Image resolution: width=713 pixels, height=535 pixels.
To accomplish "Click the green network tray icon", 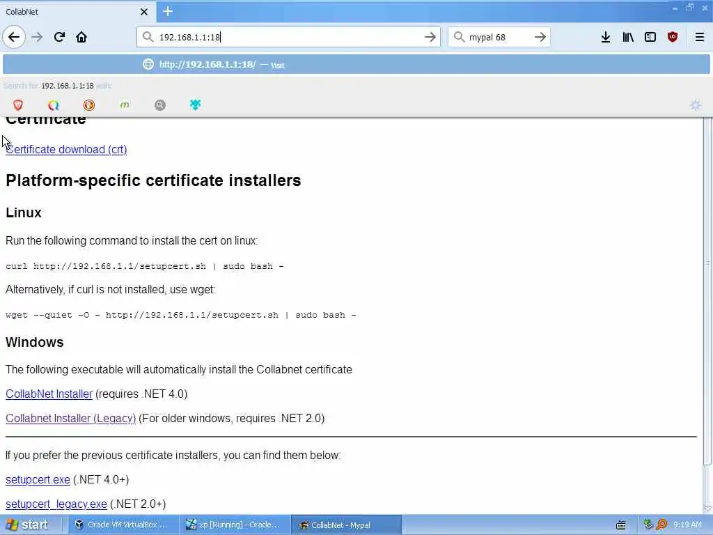I will point(648,525).
